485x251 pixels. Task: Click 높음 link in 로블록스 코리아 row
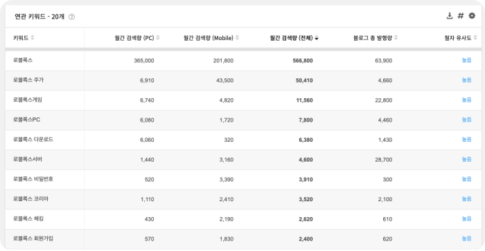point(466,199)
